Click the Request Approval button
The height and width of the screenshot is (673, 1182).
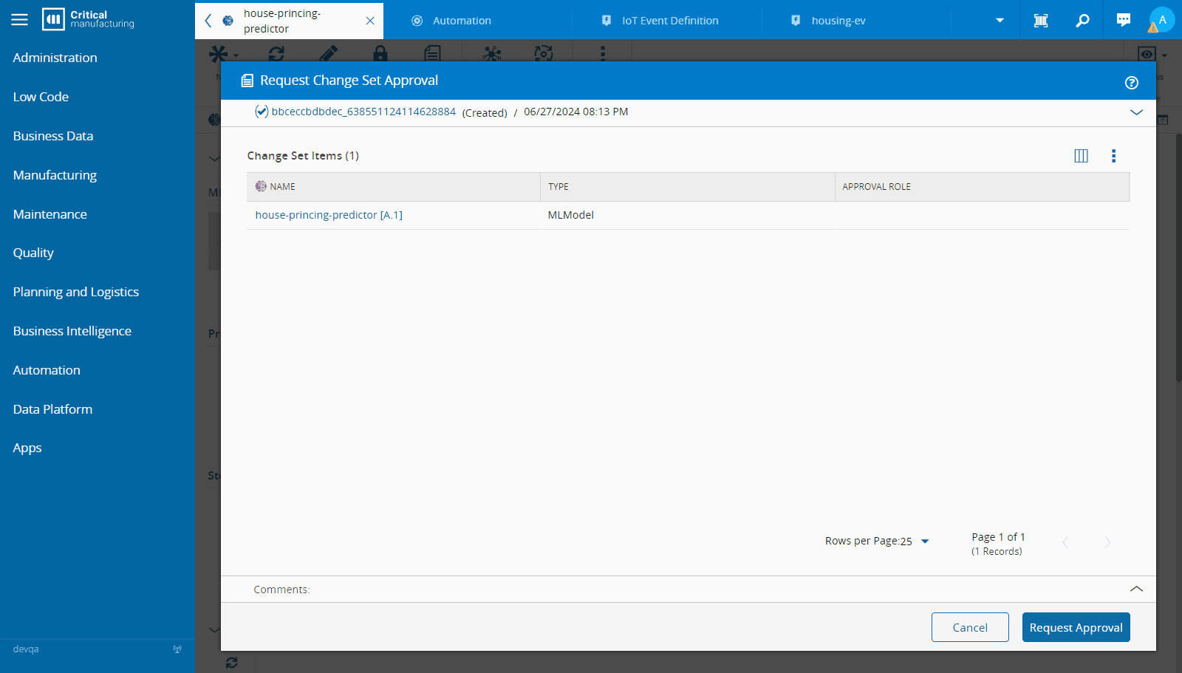[1076, 627]
